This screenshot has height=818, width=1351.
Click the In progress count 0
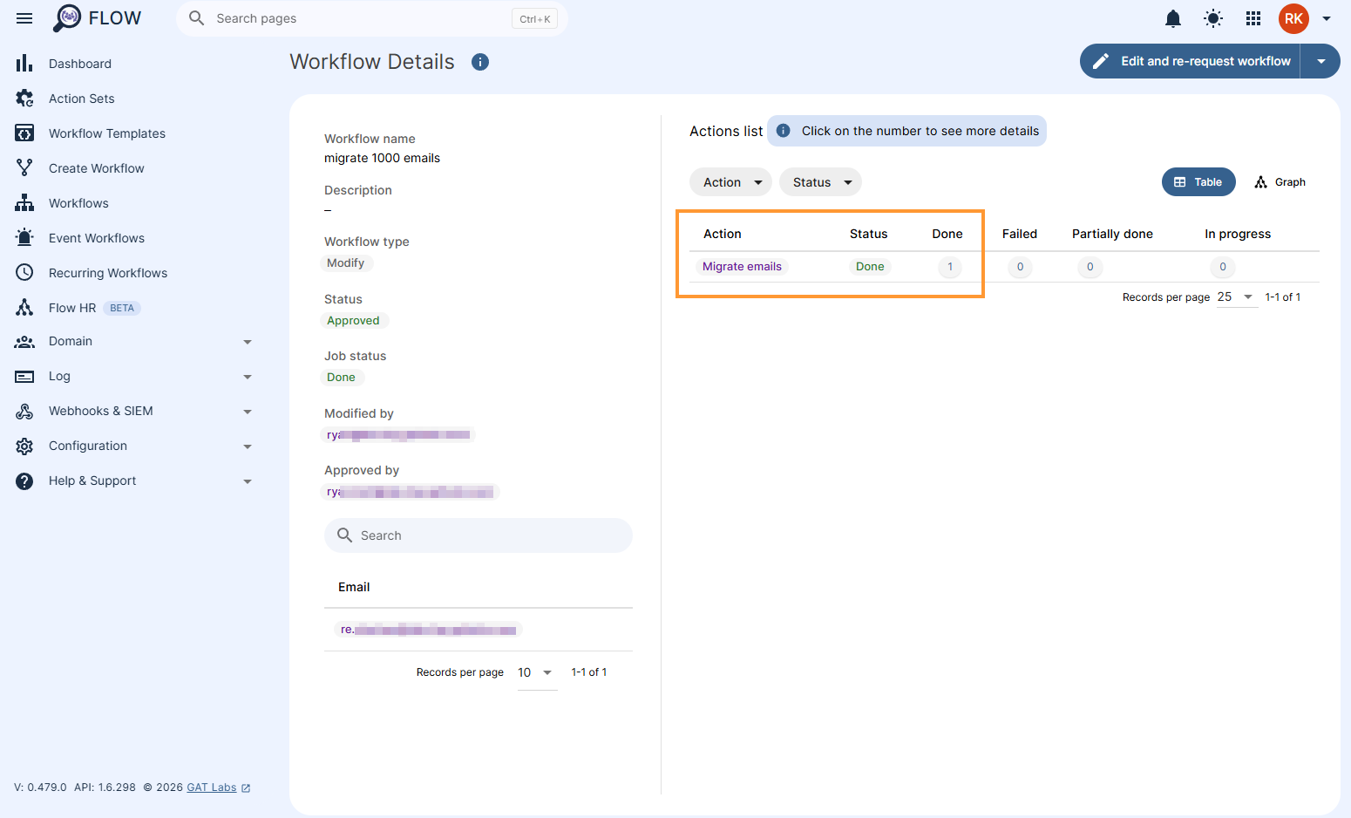pos(1223,267)
